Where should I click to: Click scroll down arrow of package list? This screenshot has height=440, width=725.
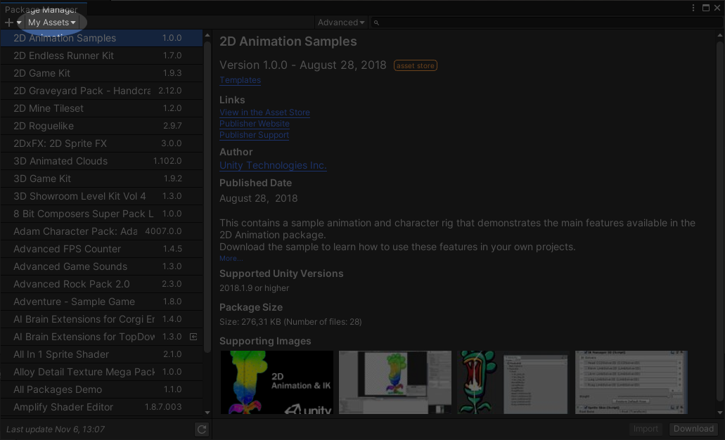click(x=207, y=413)
